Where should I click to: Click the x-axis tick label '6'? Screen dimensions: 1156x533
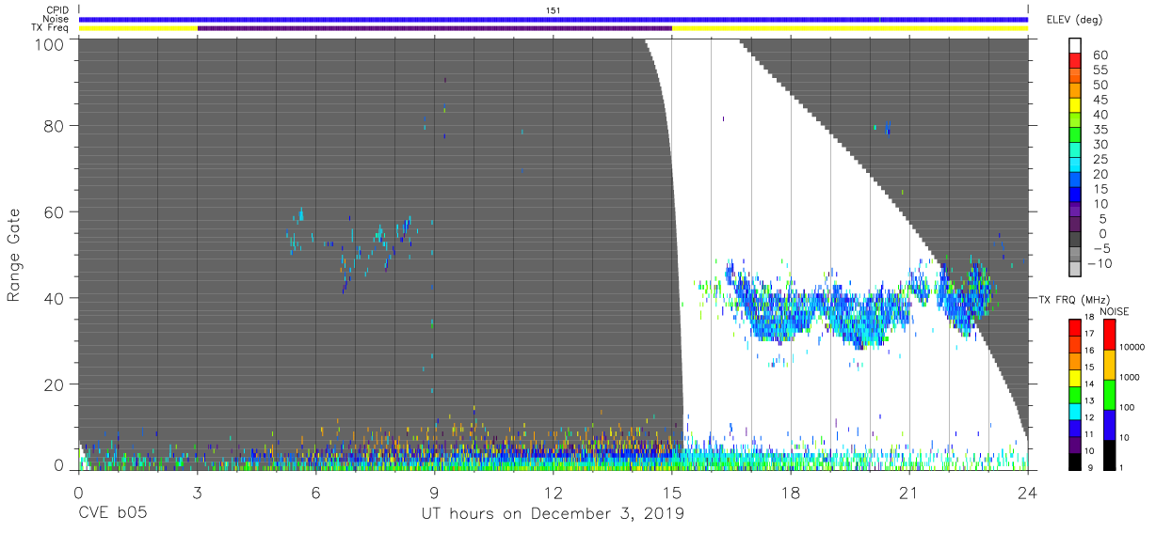click(315, 493)
